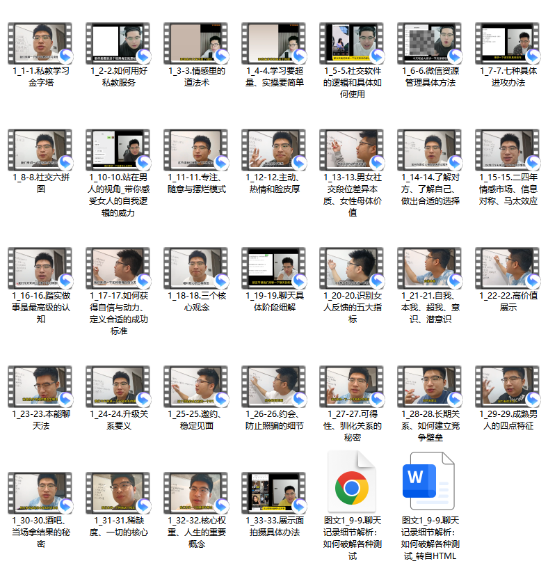Open the Word document 图文1_9-9 转自HTML
This screenshot has width=548, height=568.
[x=429, y=482]
